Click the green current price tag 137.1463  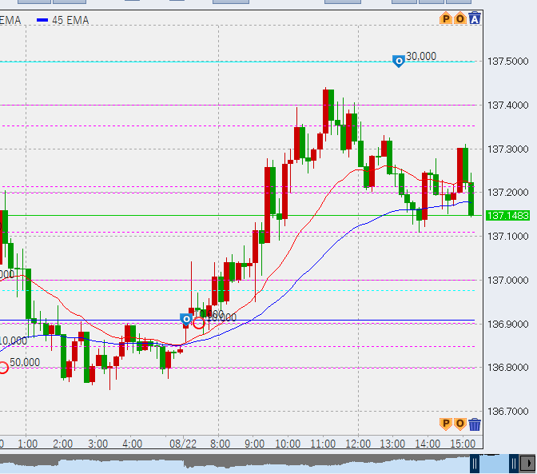507,216
